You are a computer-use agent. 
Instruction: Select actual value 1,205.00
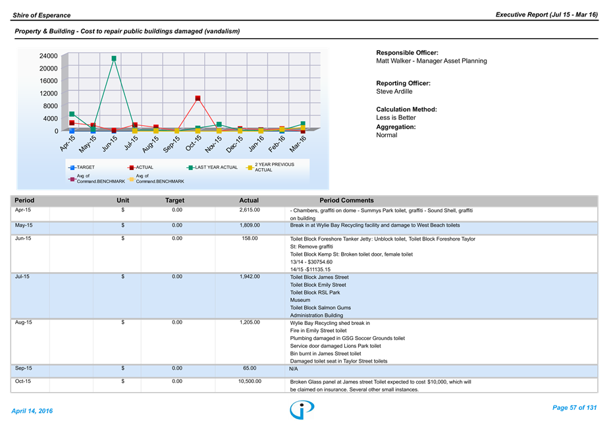click(x=250, y=322)
